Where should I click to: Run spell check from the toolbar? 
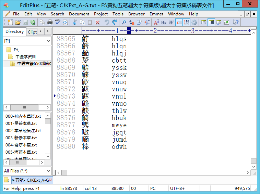(x=57, y=22)
